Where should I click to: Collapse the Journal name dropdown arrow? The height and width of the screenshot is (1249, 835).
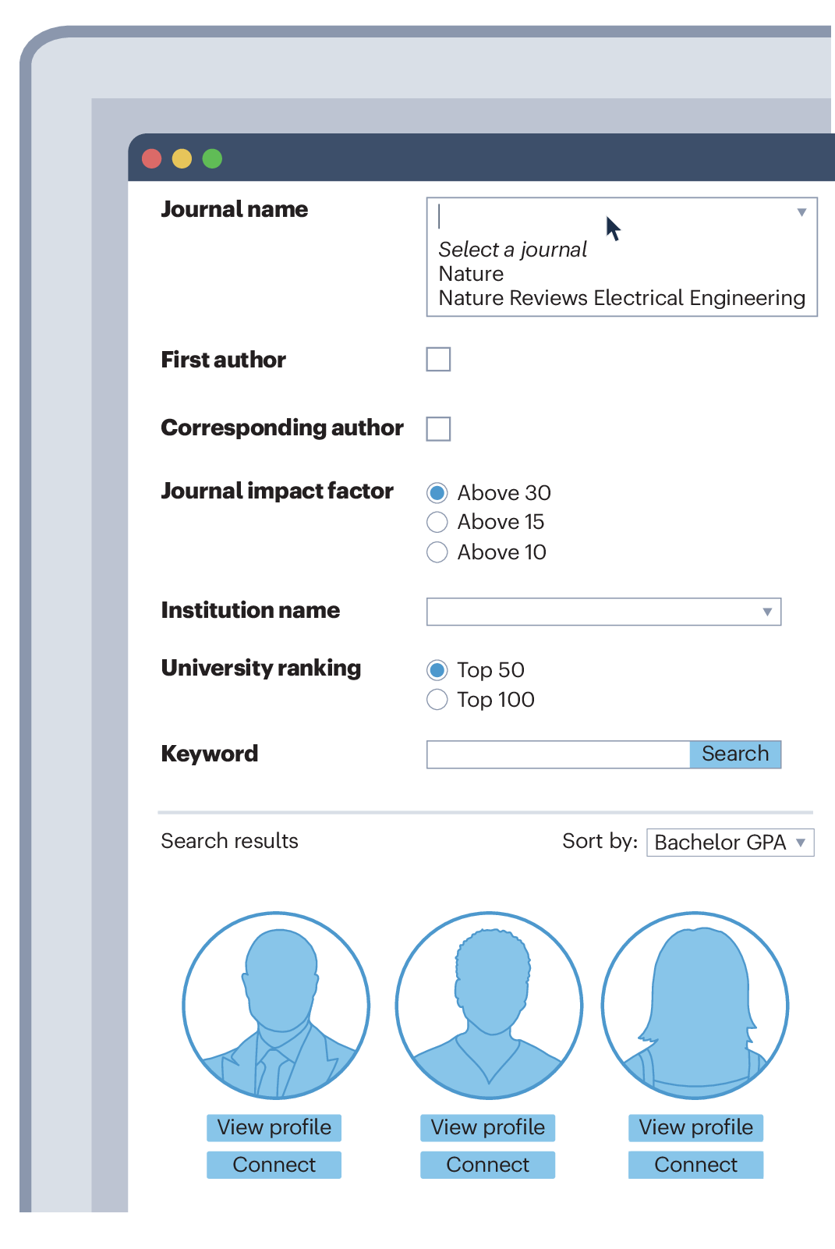click(801, 212)
